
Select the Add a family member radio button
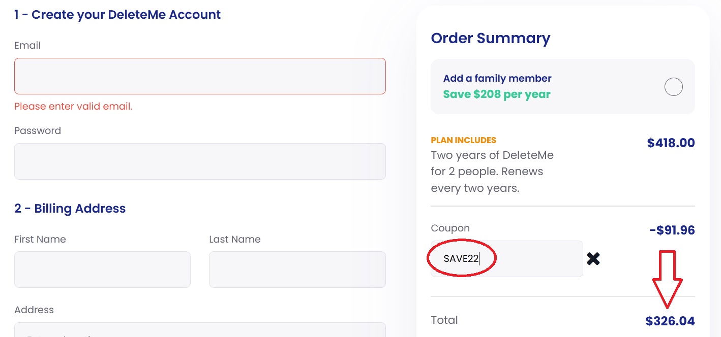(x=674, y=86)
